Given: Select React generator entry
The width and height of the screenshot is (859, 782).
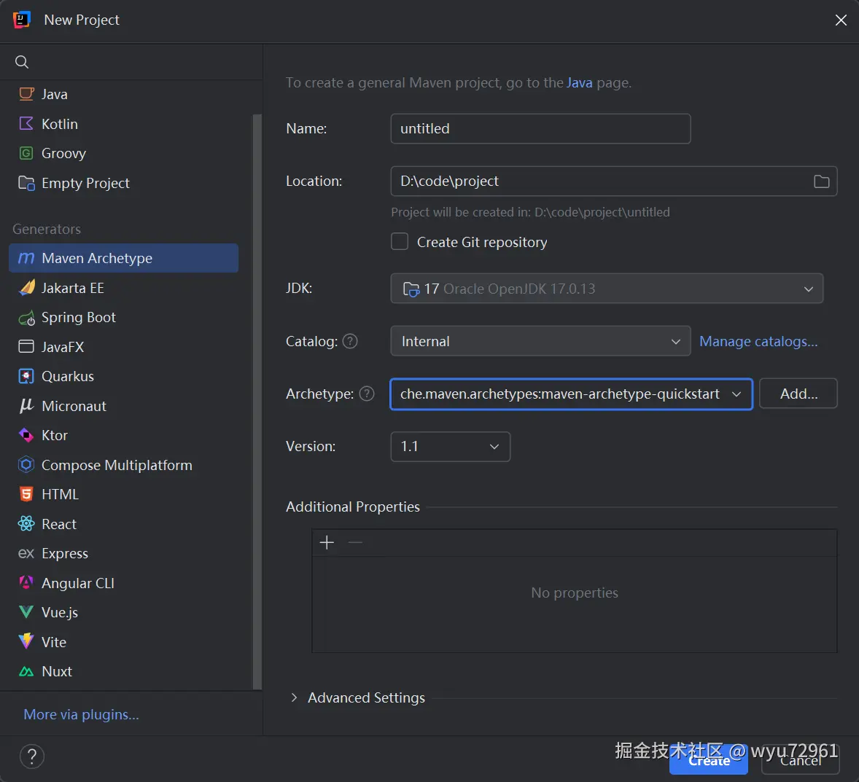Looking at the screenshot, I should 124,524.
